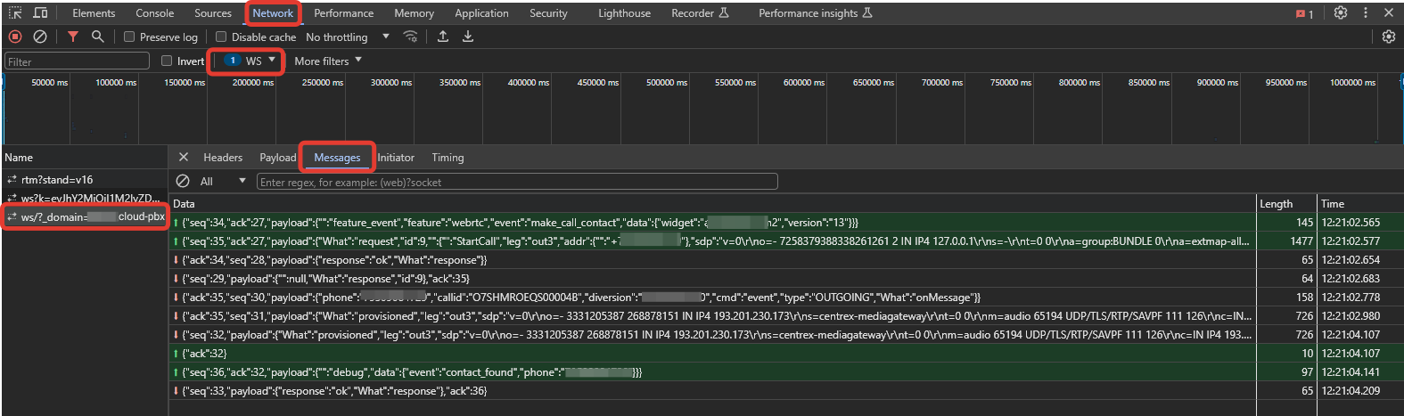Enable the Preserve log checkbox

pos(130,37)
